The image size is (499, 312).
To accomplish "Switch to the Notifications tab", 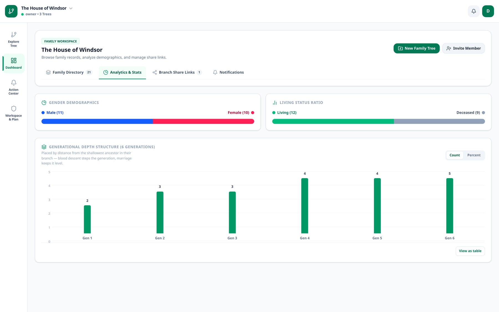I will point(228,72).
